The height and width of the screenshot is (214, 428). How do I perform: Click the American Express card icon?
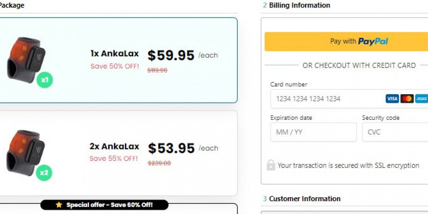422,99
